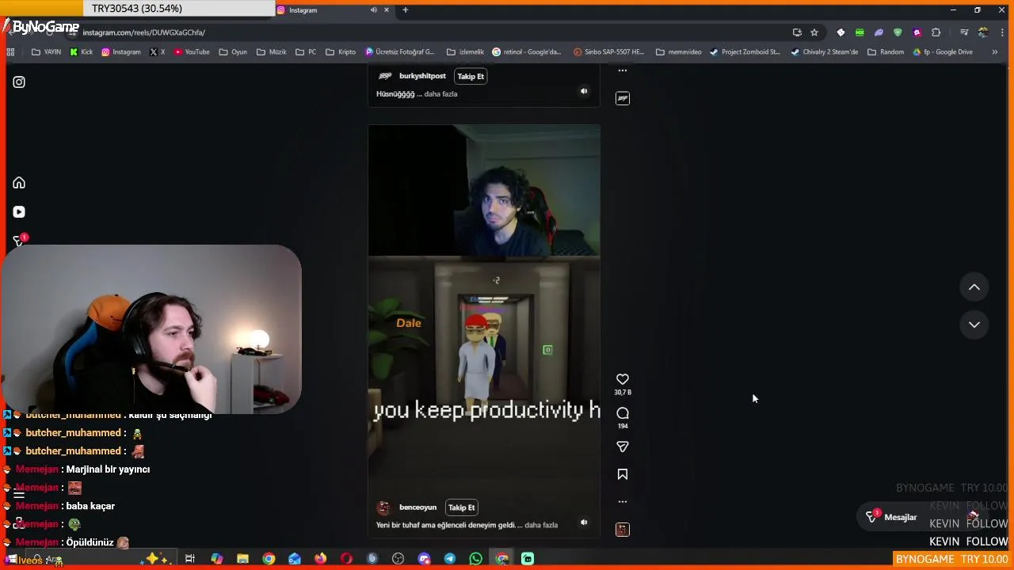Expand benceoyun caption with daha fazla
The height and width of the screenshot is (570, 1014).
tap(541, 525)
